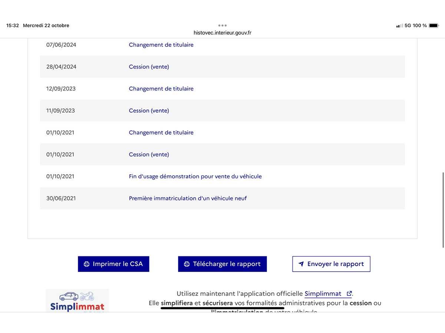Tap the battery indicator in status bar
The width and height of the screenshot is (445, 333).
point(433,26)
